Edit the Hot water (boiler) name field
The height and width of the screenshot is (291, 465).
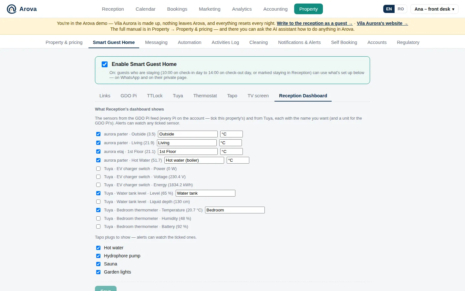coord(194,160)
